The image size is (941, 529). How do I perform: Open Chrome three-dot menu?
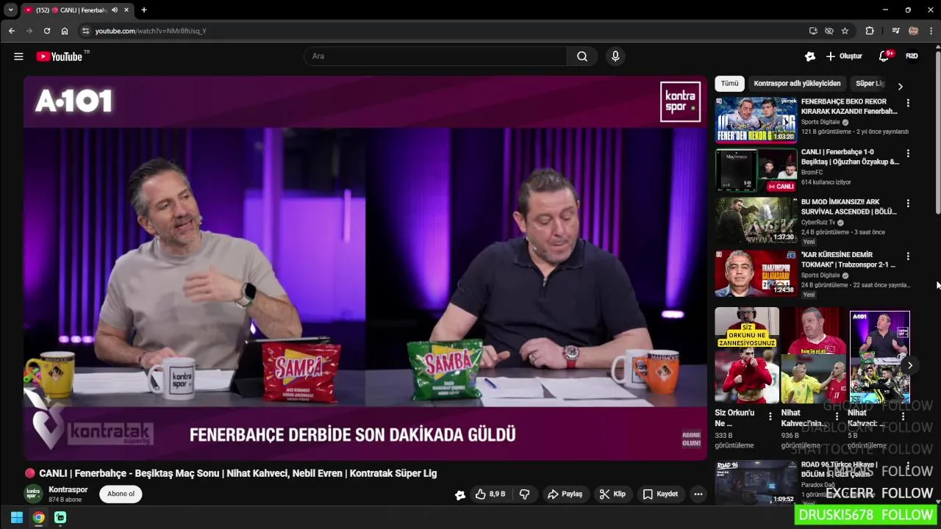931,31
